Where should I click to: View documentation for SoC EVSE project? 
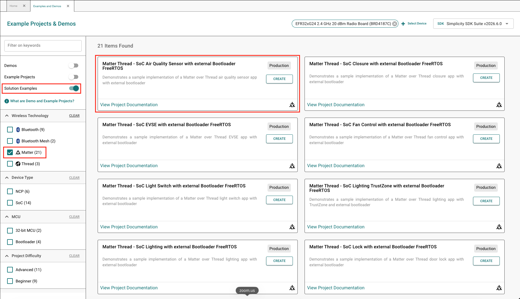pos(129,166)
